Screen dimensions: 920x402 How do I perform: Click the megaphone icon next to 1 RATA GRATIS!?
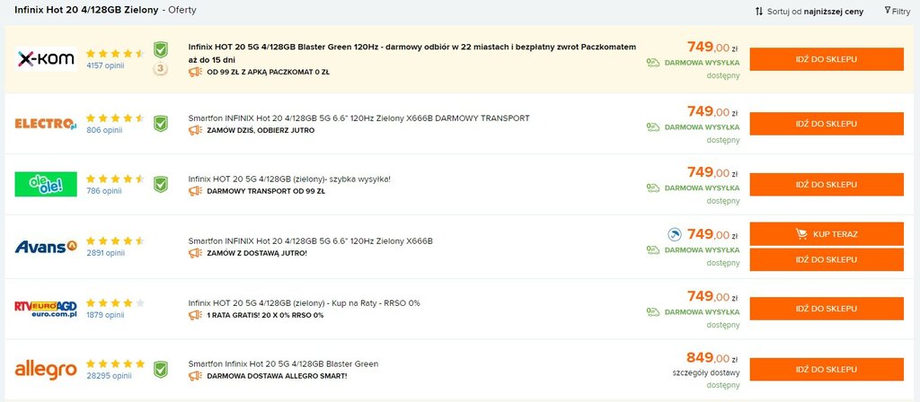coord(195,315)
